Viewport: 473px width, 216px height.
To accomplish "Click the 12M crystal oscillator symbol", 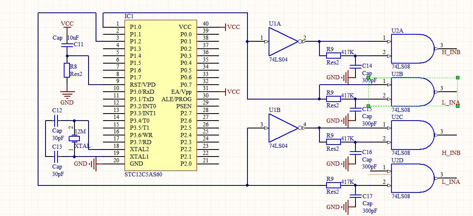I will pyautogui.click(x=74, y=139).
